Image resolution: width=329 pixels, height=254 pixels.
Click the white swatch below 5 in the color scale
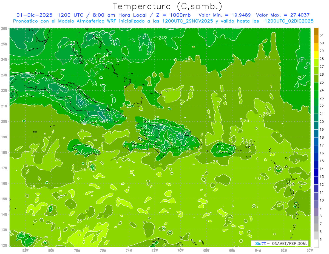point(316,243)
